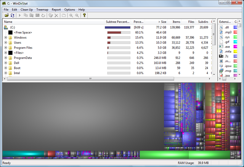Click the Expand (play arrow) toolbar icon

pyautogui.click(x=20, y=15)
